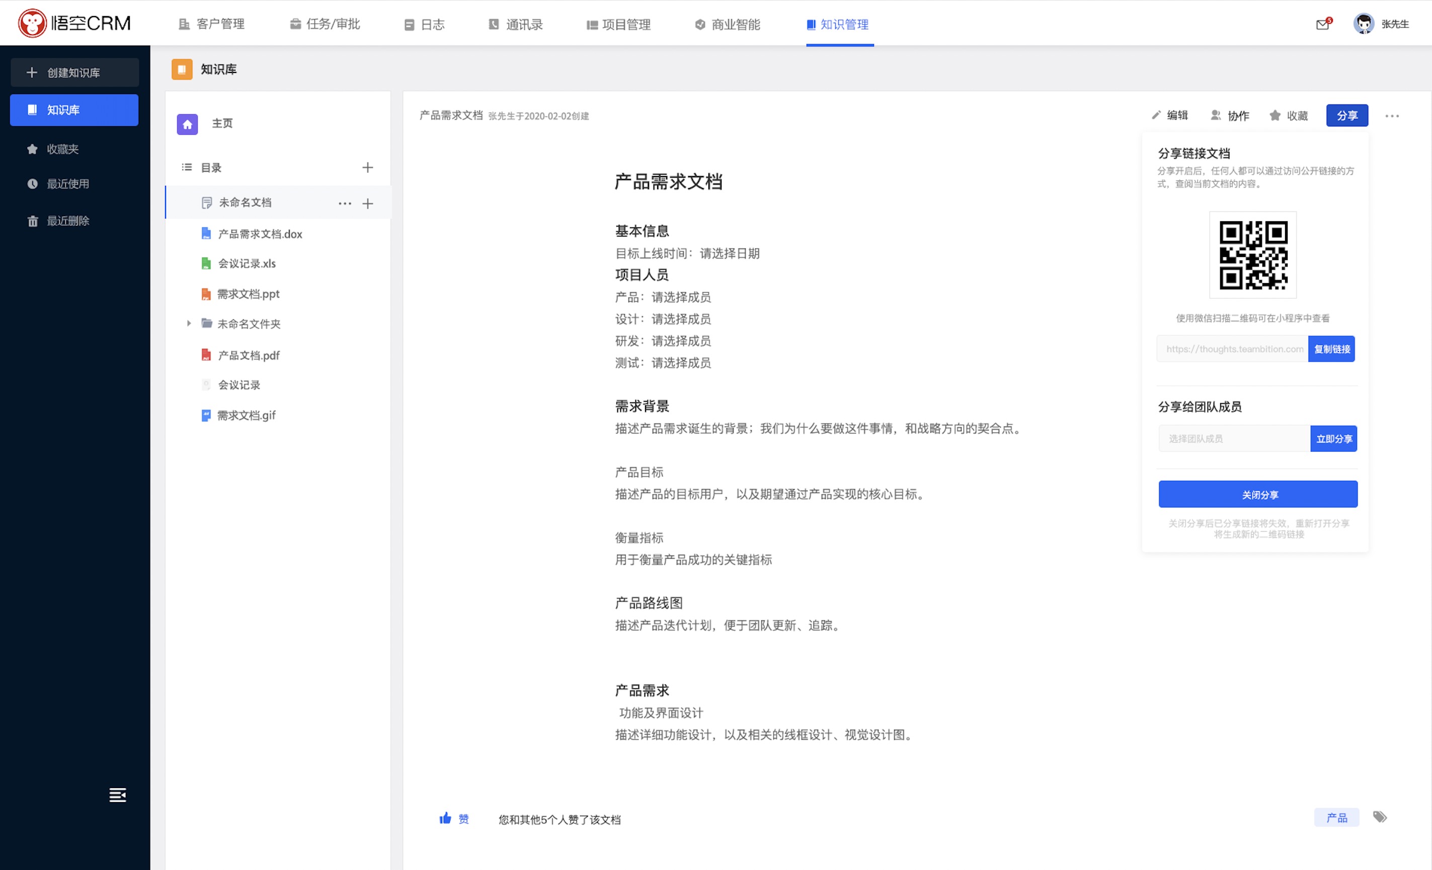
Task: Select 未命名文档 in the directory
Action: (x=245, y=203)
